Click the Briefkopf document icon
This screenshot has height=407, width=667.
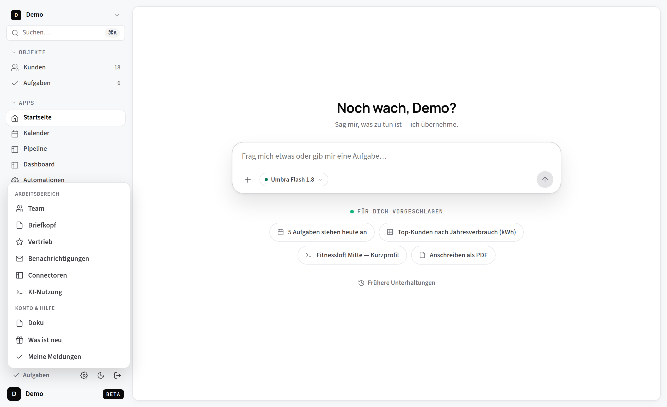click(x=20, y=225)
